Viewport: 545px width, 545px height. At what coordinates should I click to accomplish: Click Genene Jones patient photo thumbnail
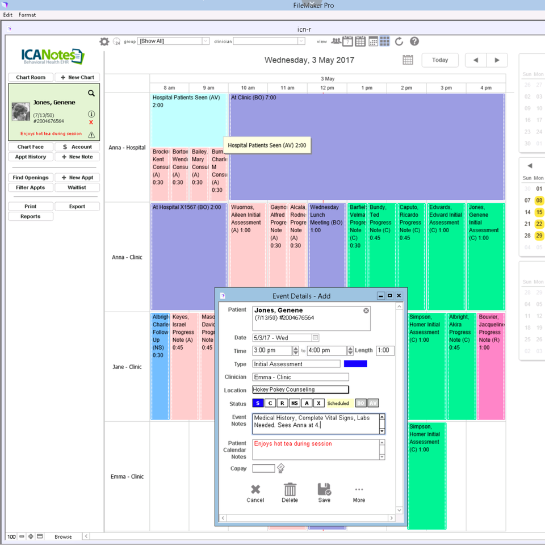tap(20, 112)
